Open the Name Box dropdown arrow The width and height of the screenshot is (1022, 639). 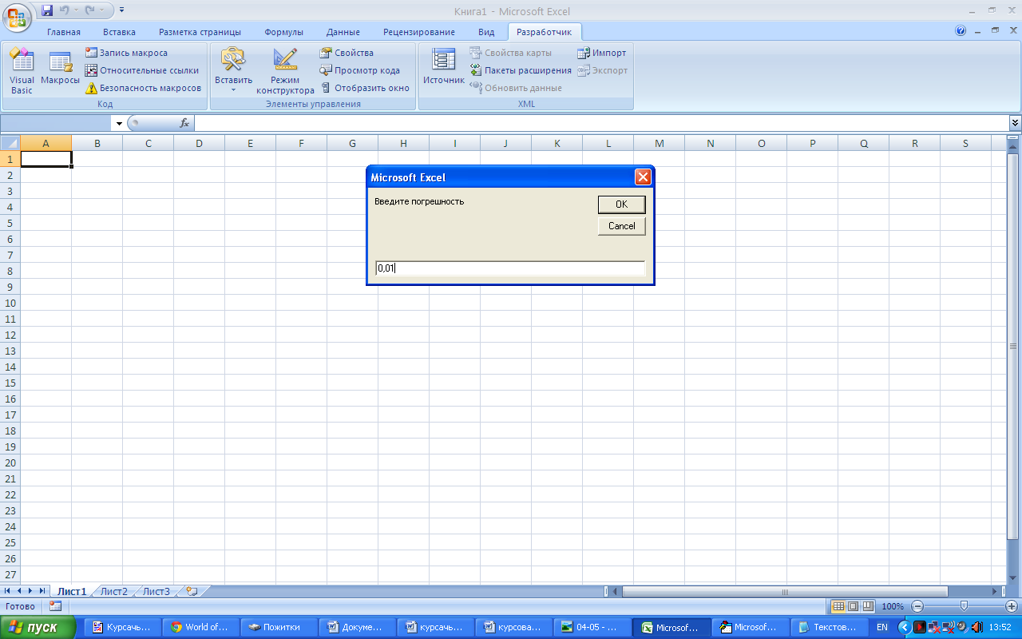[x=119, y=123]
